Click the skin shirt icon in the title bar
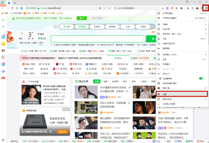Viewport: 209px width, 143px height. pos(187,2)
